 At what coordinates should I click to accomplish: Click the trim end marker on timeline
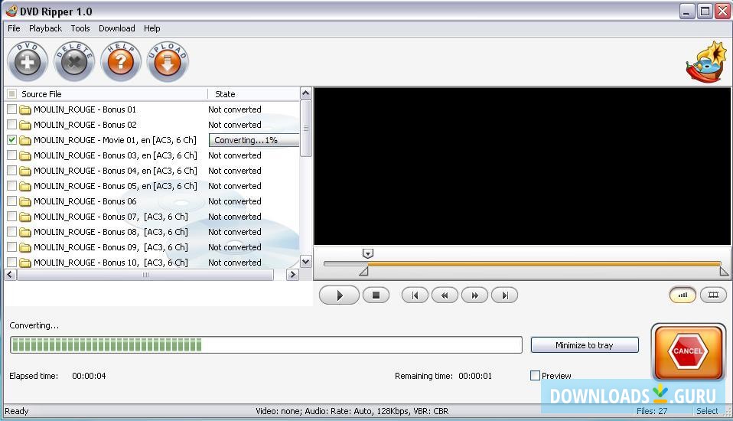pos(724,271)
